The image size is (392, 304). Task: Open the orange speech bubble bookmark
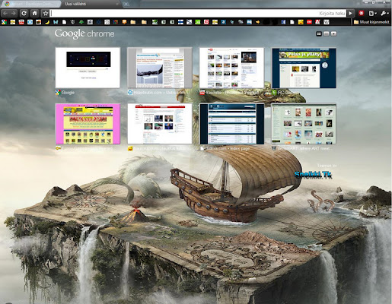[124, 22]
